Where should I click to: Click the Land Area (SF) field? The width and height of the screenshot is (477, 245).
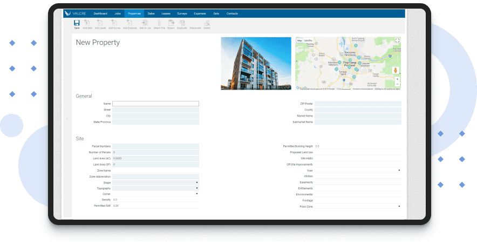[x=155, y=165]
